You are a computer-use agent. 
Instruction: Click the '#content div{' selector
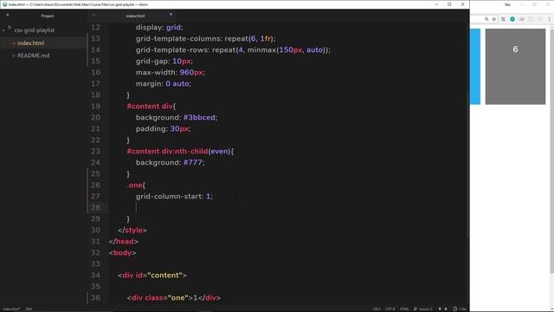point(151,106)
